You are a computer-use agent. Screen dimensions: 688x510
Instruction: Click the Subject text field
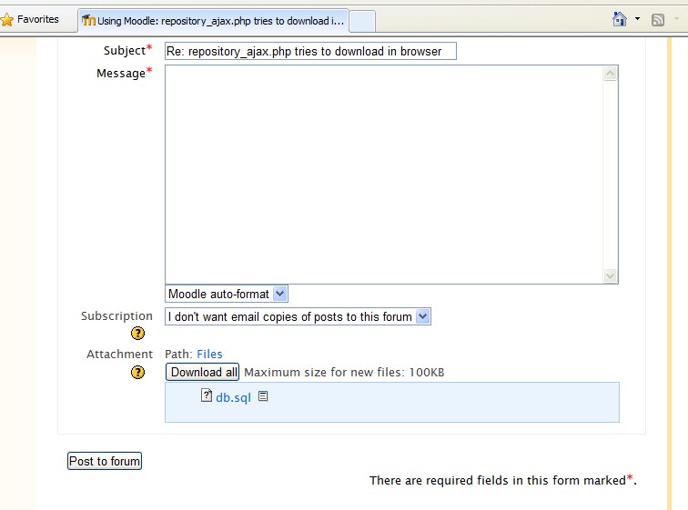[x=310, y=51]
